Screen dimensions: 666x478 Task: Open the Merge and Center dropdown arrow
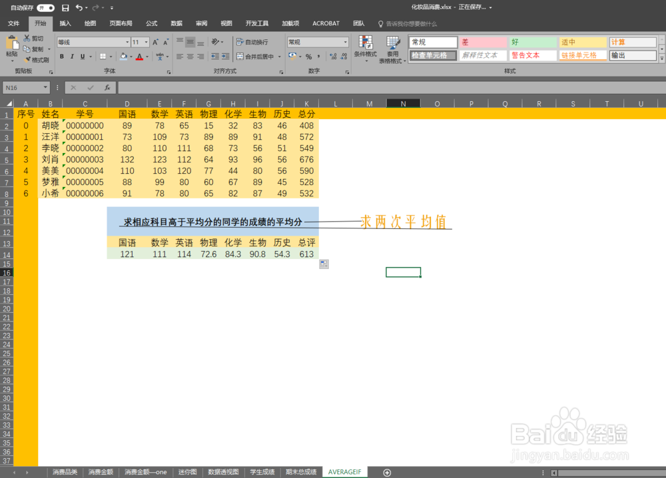click(x=280, y=57)
